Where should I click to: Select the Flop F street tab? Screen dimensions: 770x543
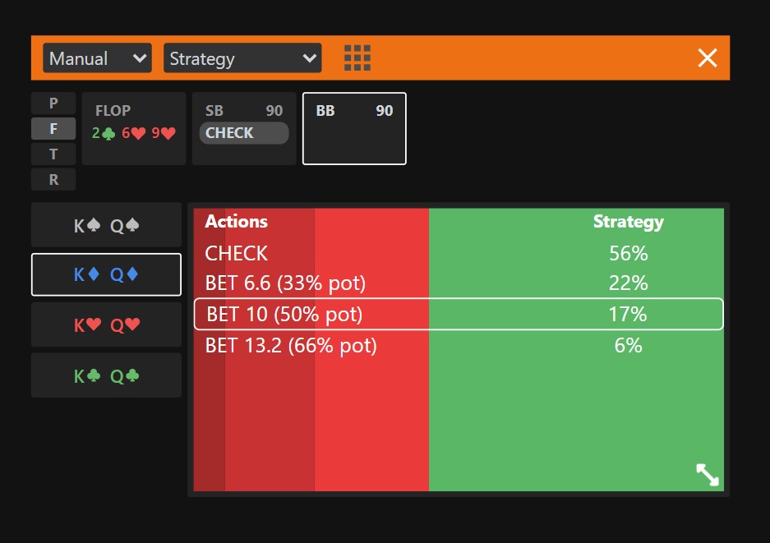tap(53, 129)
